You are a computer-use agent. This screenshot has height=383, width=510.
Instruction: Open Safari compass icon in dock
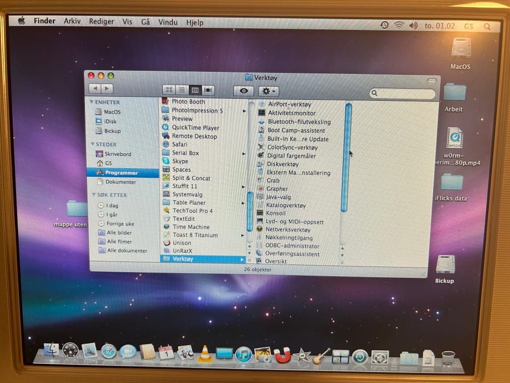tap(108, 351)
